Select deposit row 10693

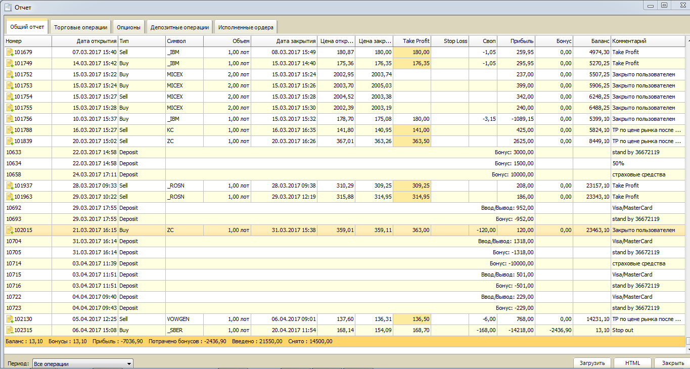pos(344,219)
